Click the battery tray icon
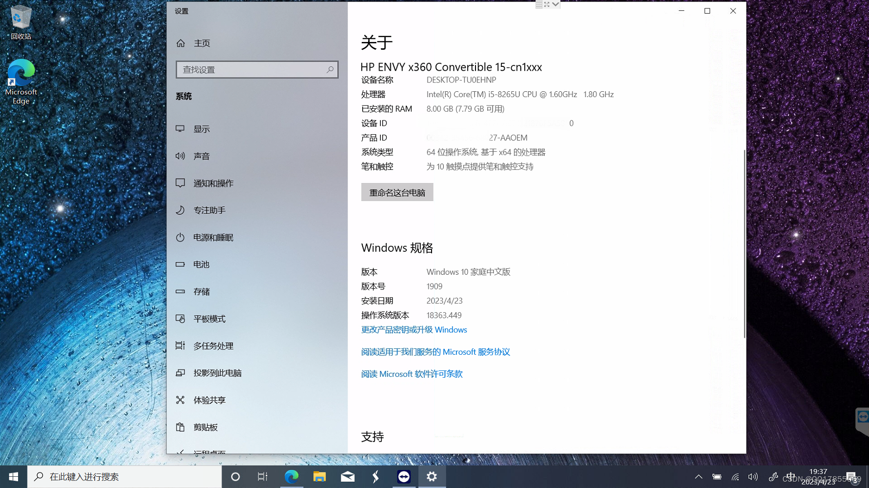The height and width of the screenshot is (488, 869). 717,477
